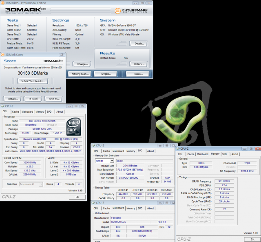Launch Demo button in 3DMark05
261x242 pixels.
pyautogui.click(x=138, y=74)
